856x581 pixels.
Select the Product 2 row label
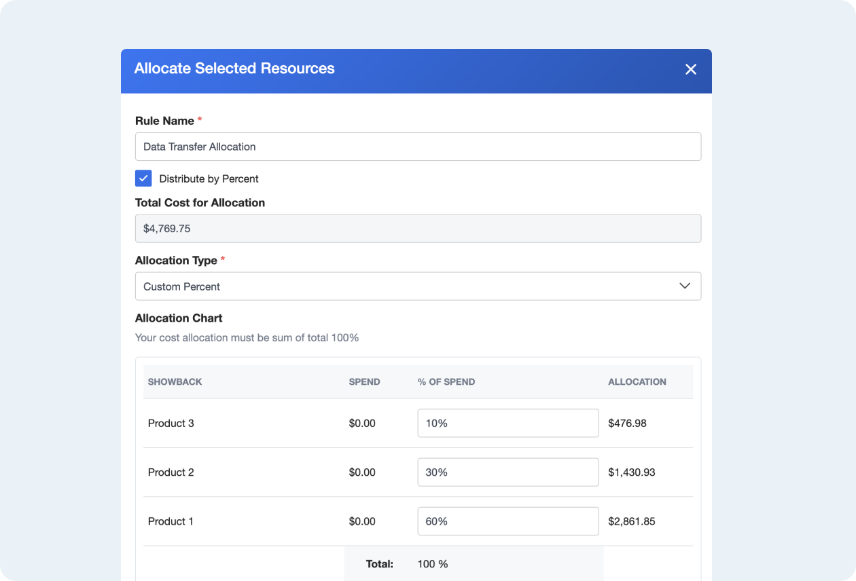(x=171, y=472)
